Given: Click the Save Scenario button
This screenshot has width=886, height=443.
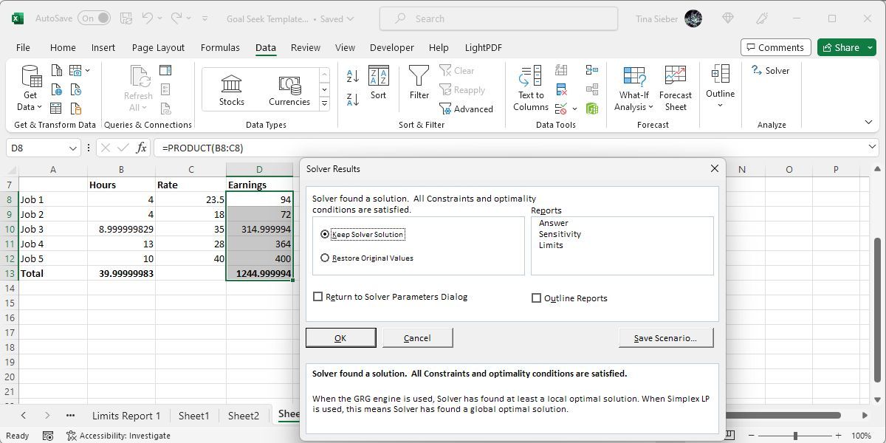Looking at the screenshot, I should point(665,338).
